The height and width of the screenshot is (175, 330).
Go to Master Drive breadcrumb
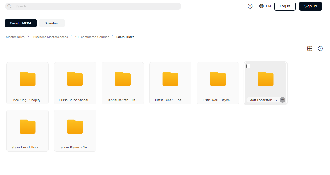pos(15,37)
